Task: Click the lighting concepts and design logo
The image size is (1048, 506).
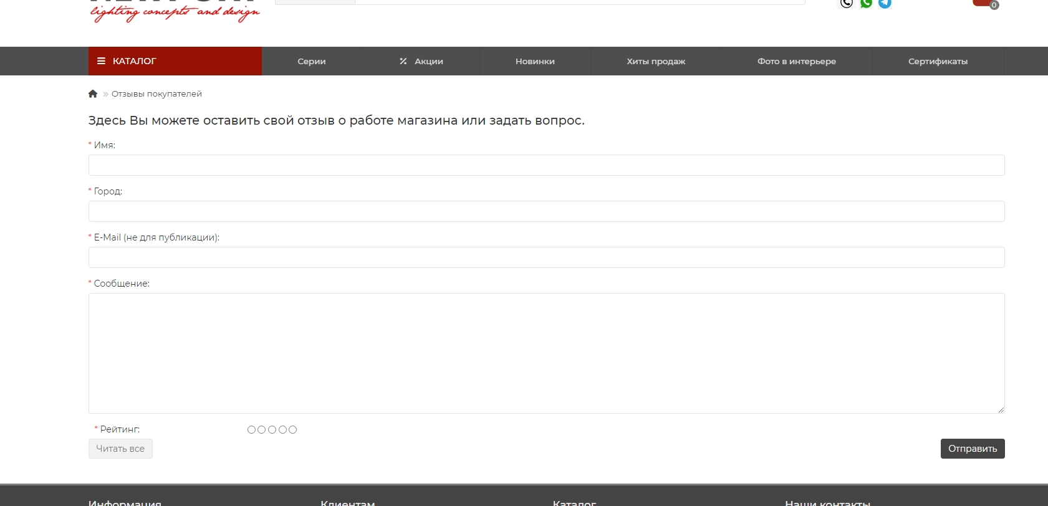Action: coord(175,11)
